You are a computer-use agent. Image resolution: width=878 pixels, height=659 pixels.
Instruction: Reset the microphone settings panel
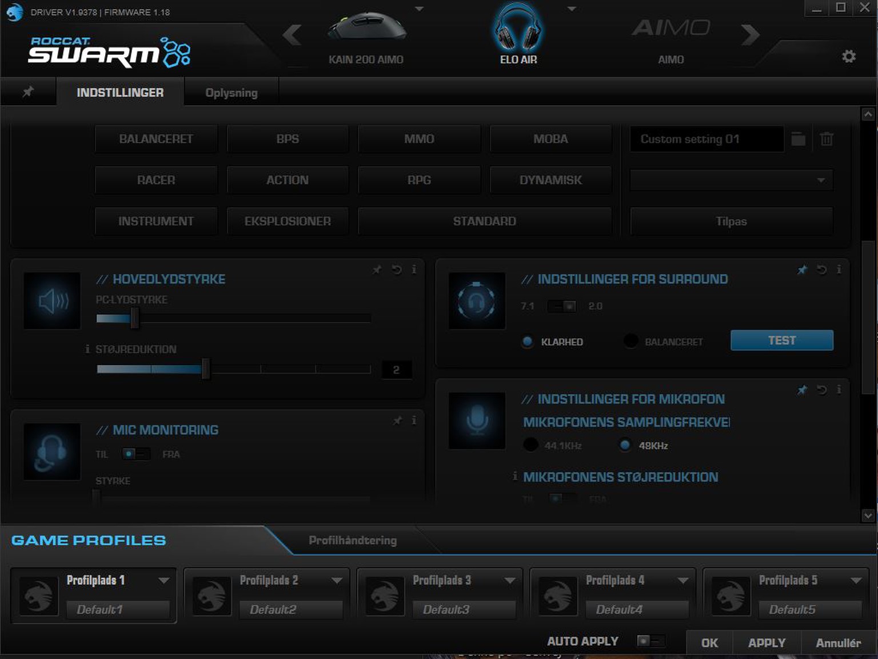822,390
